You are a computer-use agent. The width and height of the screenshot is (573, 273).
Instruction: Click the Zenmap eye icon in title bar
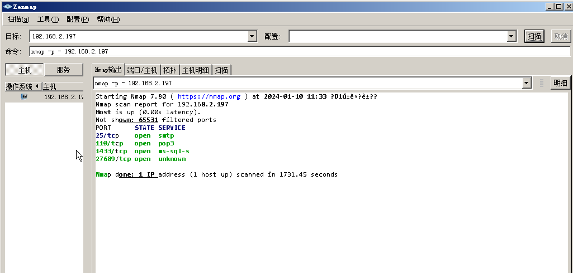(7, 7)
